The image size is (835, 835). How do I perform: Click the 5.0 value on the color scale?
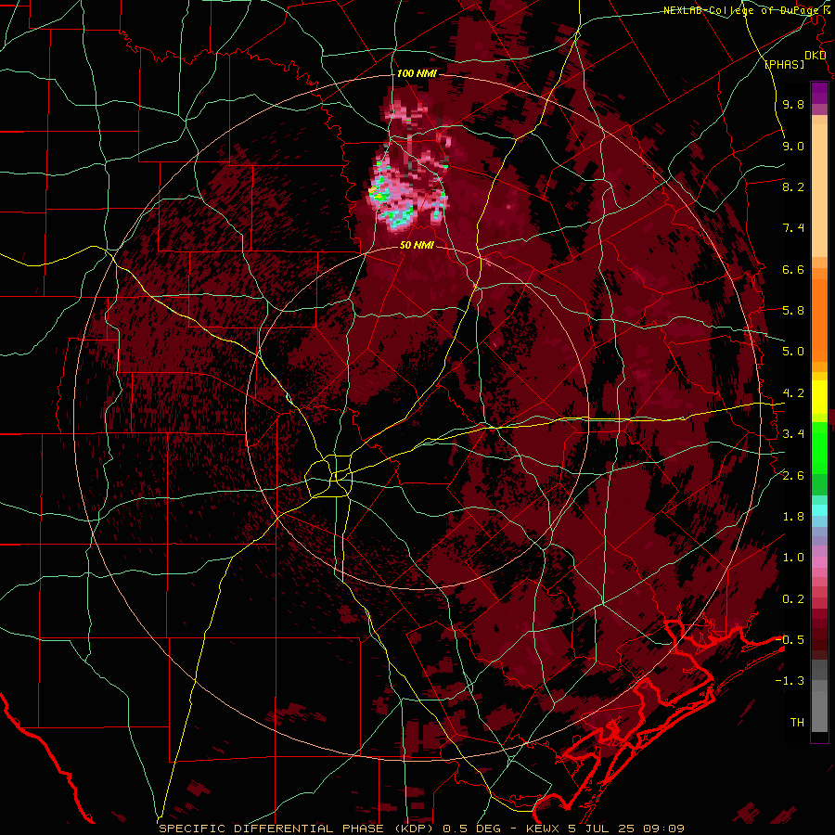793,352
